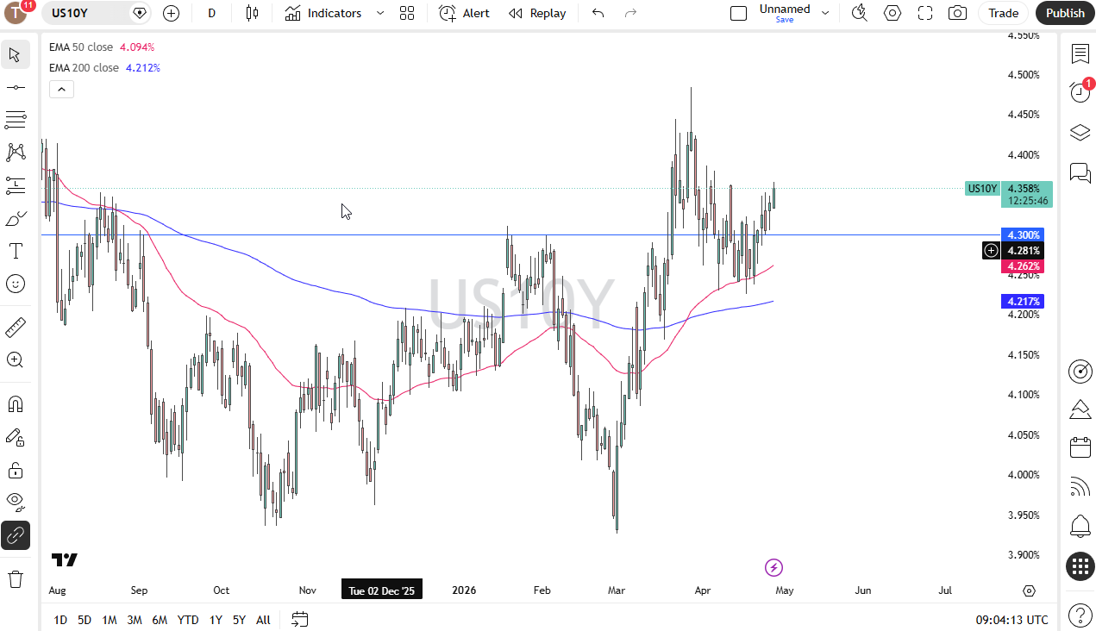
Task: Take a chart snapshot camera icon
Action: (957, 13)
